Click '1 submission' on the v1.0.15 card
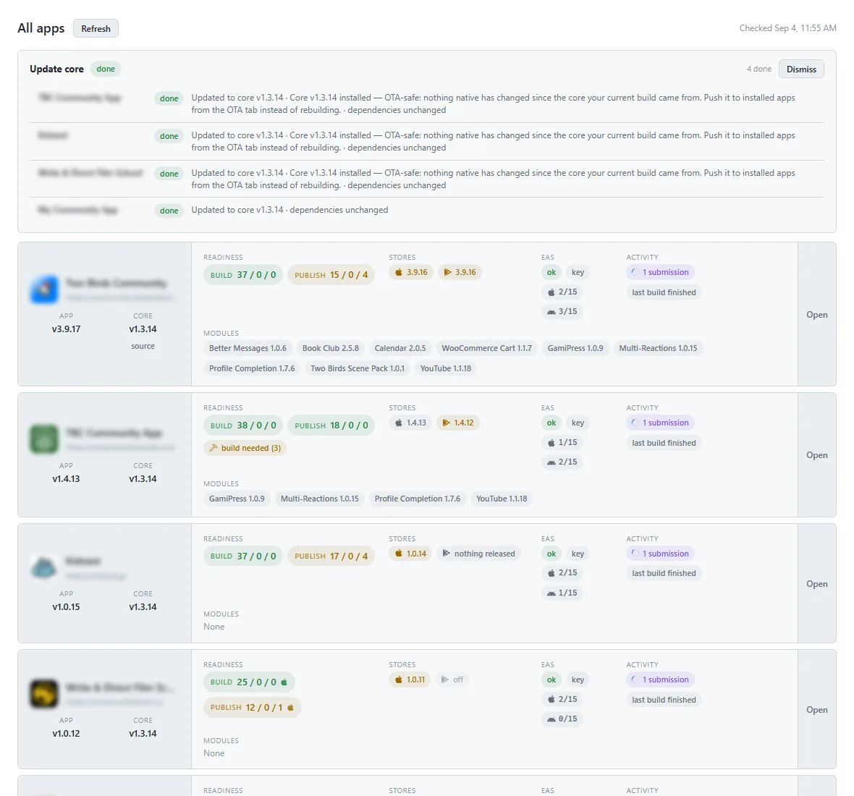854x796 pixels. click(x=660, y=554)
